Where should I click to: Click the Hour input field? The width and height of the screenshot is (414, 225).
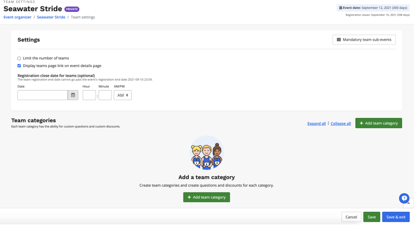click(x=89, y=95)
